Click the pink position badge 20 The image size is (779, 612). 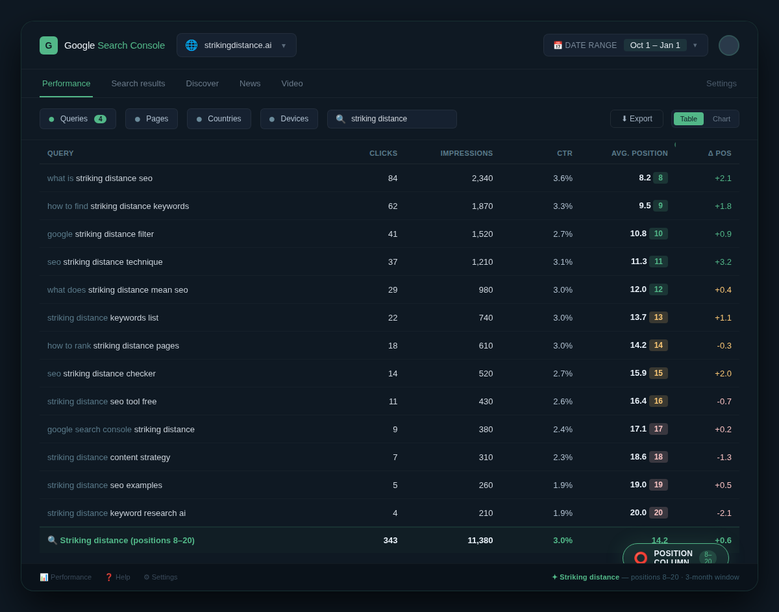click(658, 513)
